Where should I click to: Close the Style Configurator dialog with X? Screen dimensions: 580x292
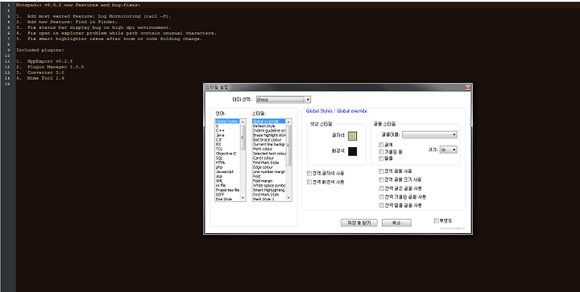pyautogui.click(x=467, y=88)
